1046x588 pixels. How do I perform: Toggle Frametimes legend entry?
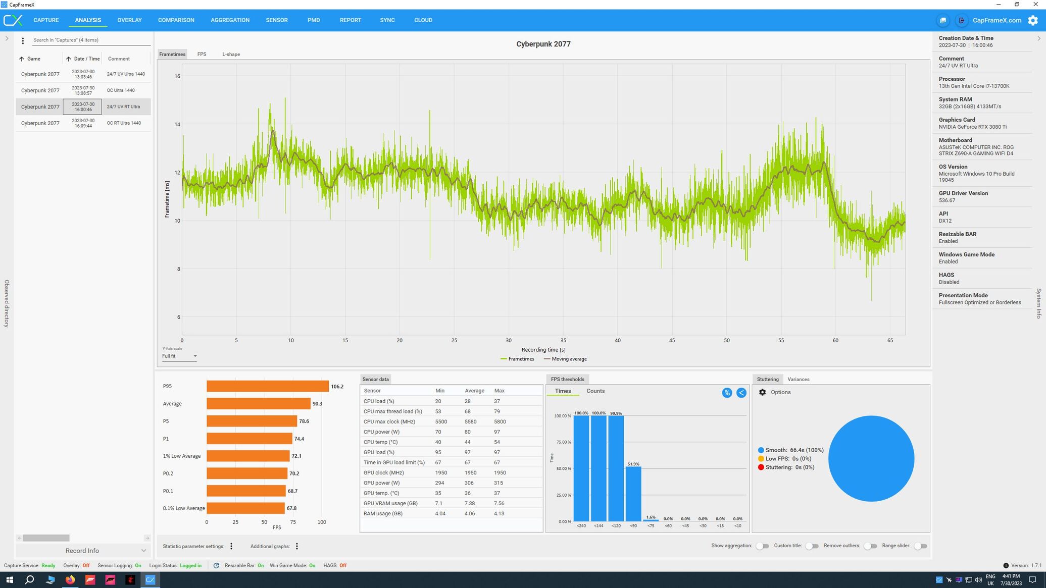pyautogui.click(x=517, y=359)
